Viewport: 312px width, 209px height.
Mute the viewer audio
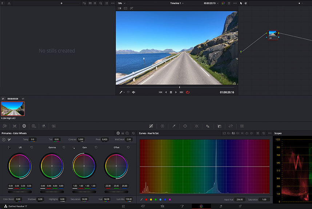(133, 92)
